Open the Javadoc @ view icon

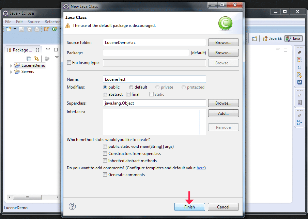click(x=299, y=67)
